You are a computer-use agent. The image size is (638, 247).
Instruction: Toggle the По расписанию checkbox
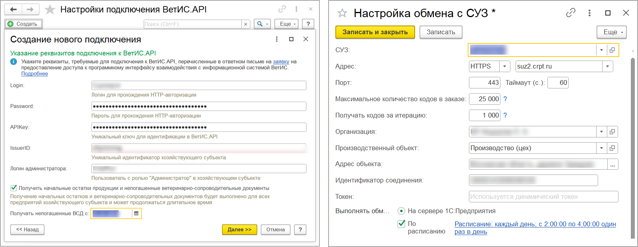tap(402, 224)
